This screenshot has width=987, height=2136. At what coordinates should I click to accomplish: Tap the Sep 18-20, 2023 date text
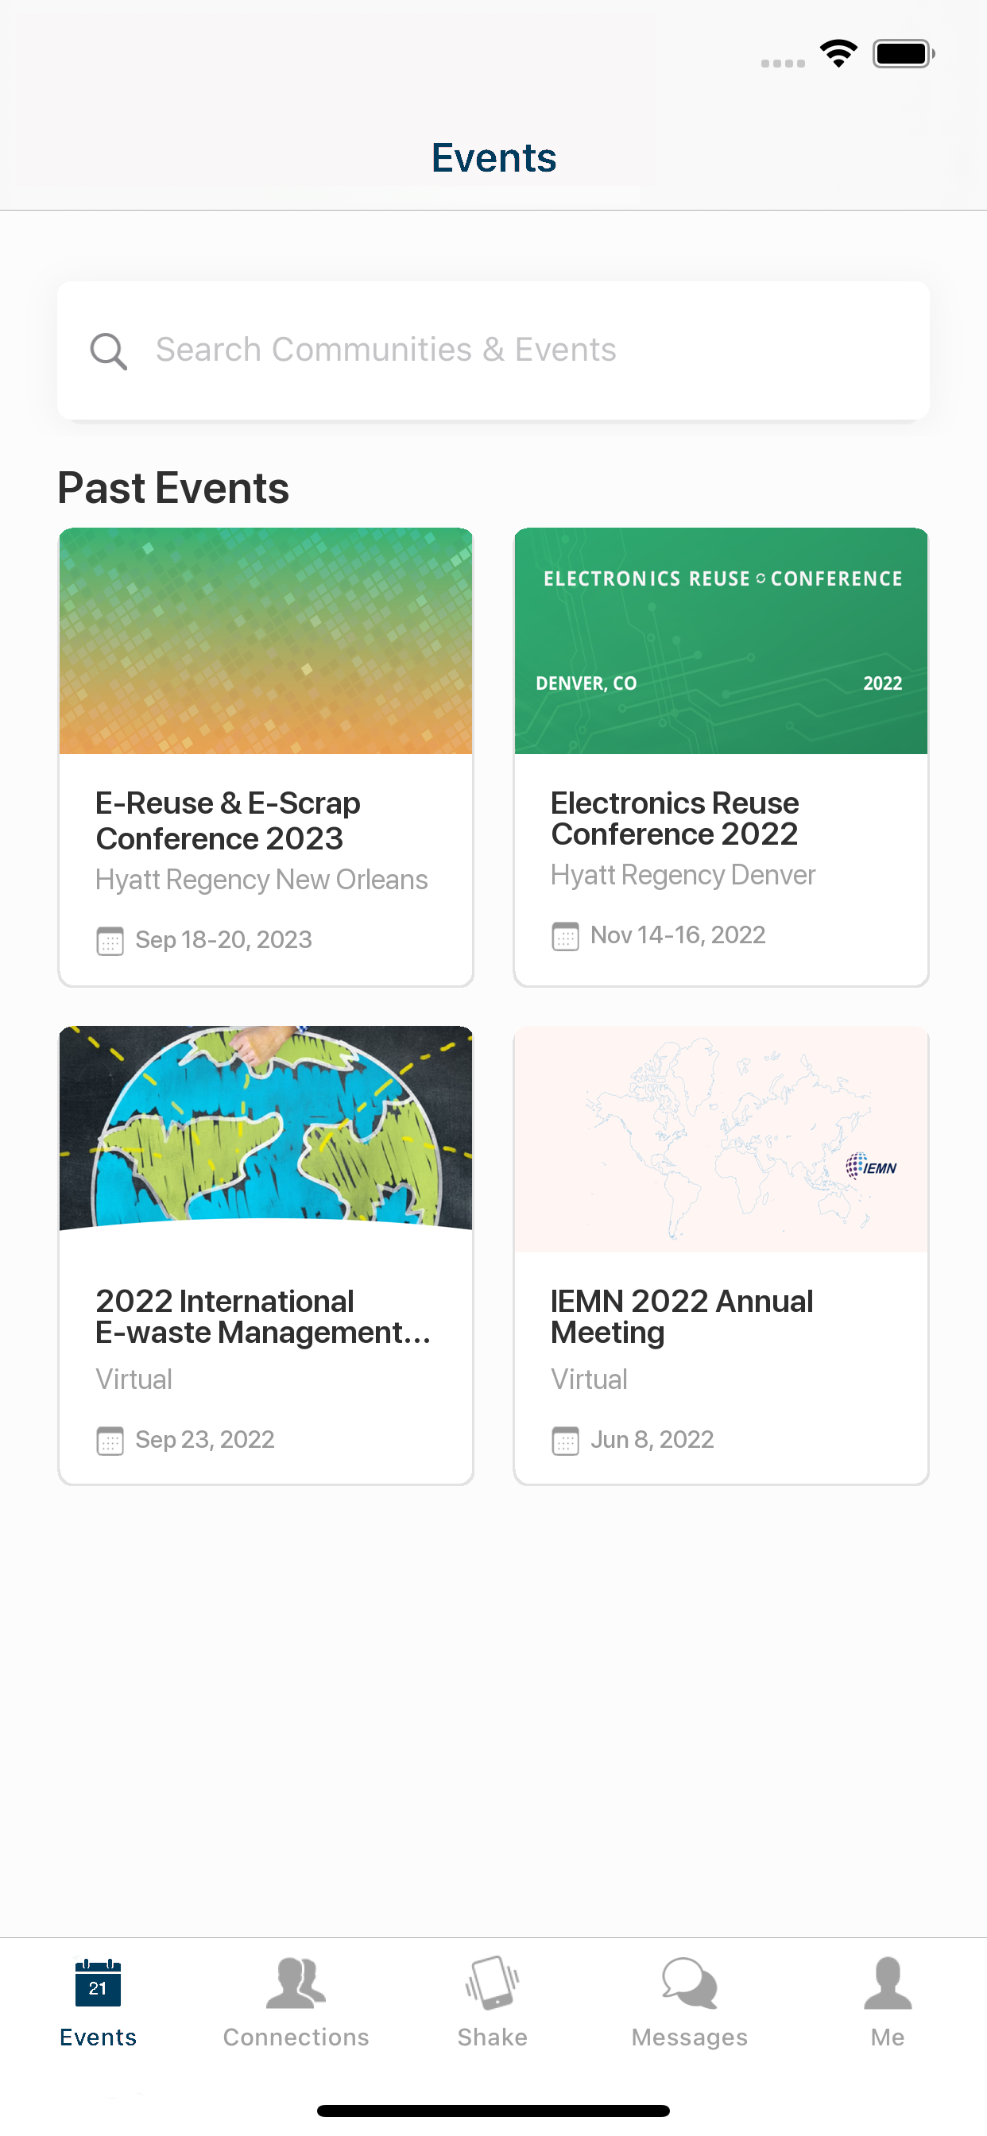tap(224, 940)
